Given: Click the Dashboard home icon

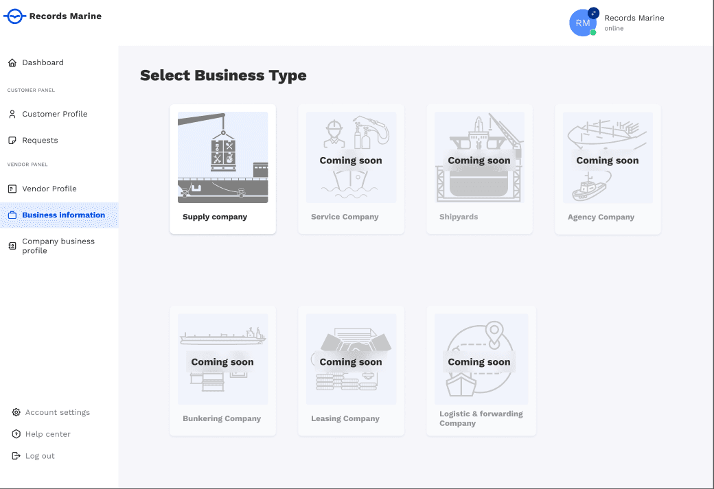Looking at the screenshot, I should pos(12,63).
